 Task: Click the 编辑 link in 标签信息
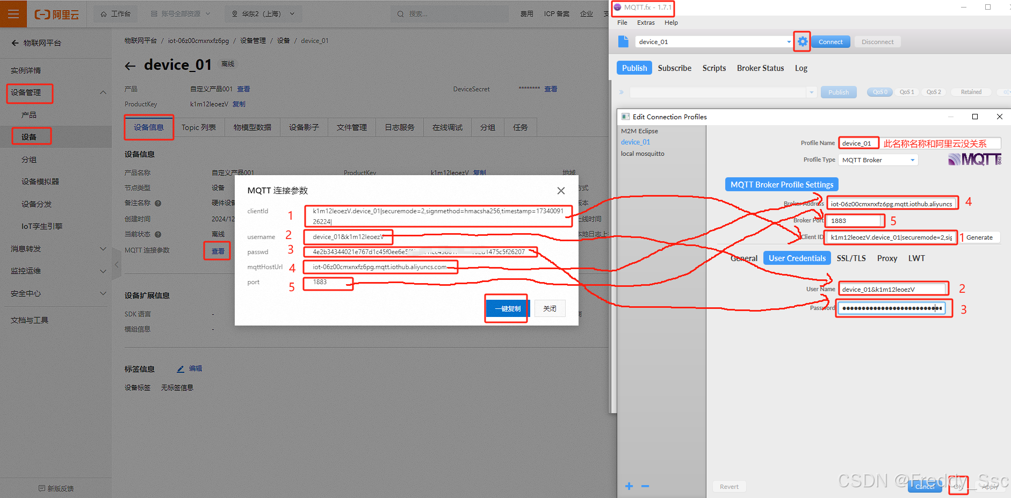click(196, 369)
